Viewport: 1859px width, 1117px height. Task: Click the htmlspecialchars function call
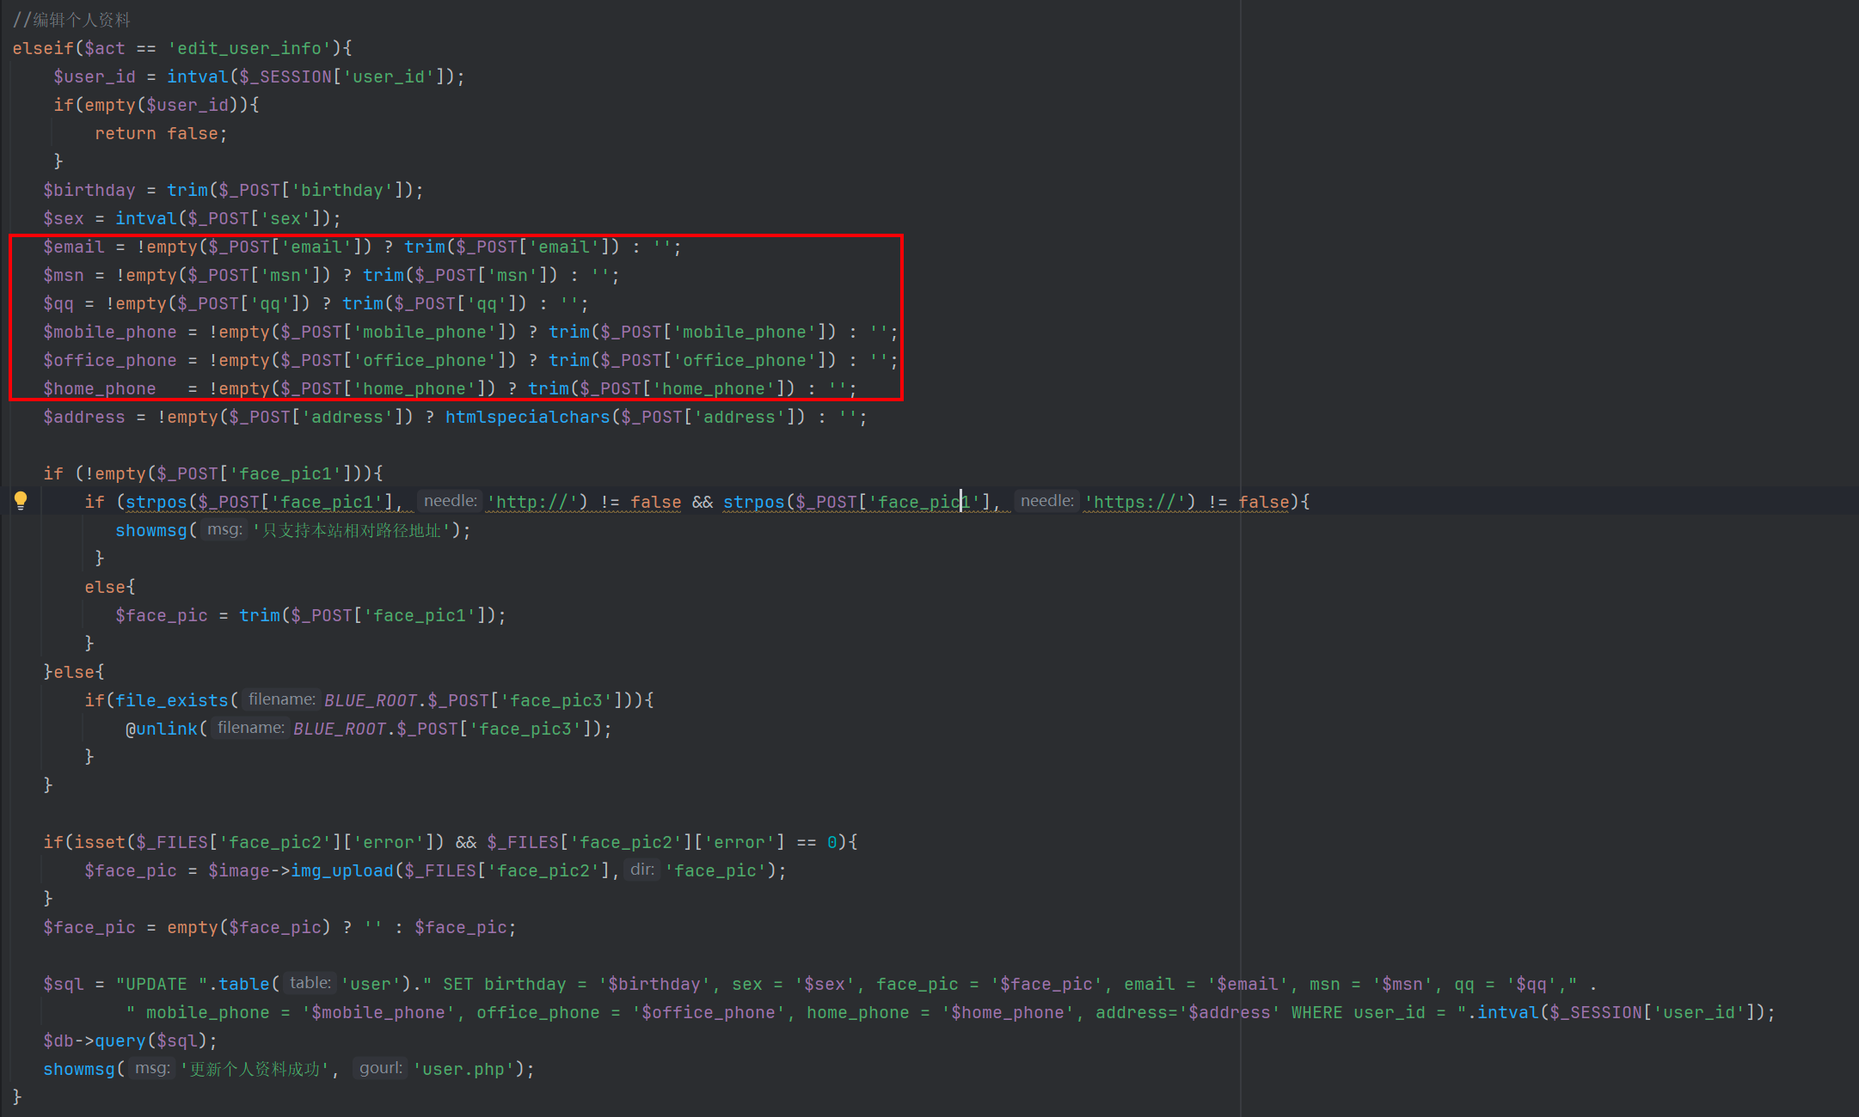527,417
